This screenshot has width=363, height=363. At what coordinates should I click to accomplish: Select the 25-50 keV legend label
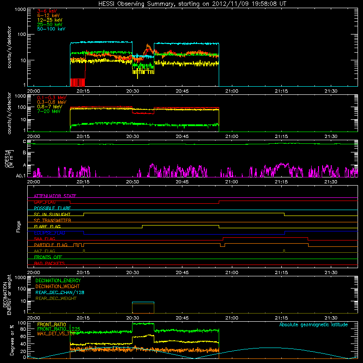tap(49, 25)
